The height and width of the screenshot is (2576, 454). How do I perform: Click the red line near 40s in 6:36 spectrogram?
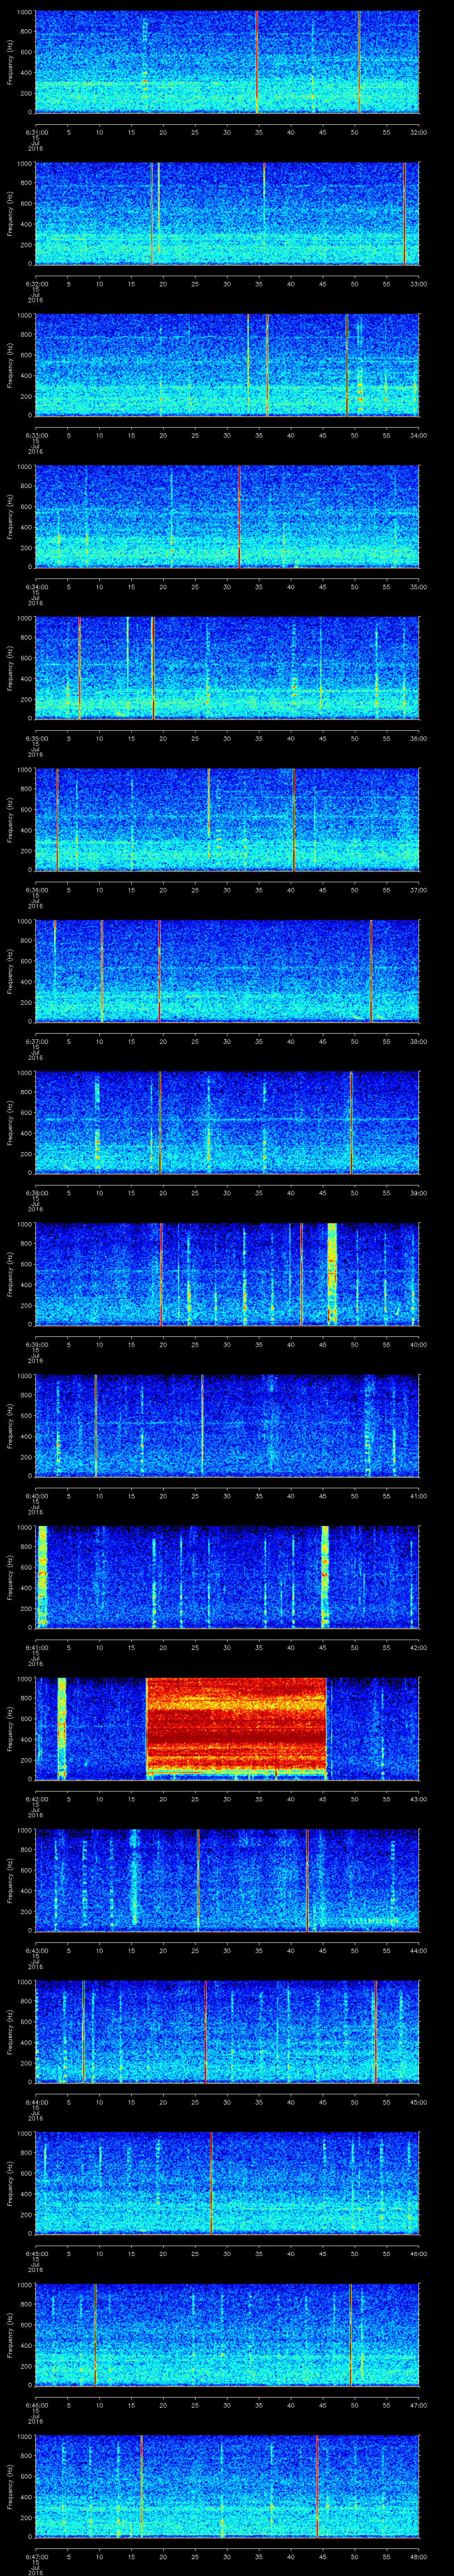click(294, 819)
